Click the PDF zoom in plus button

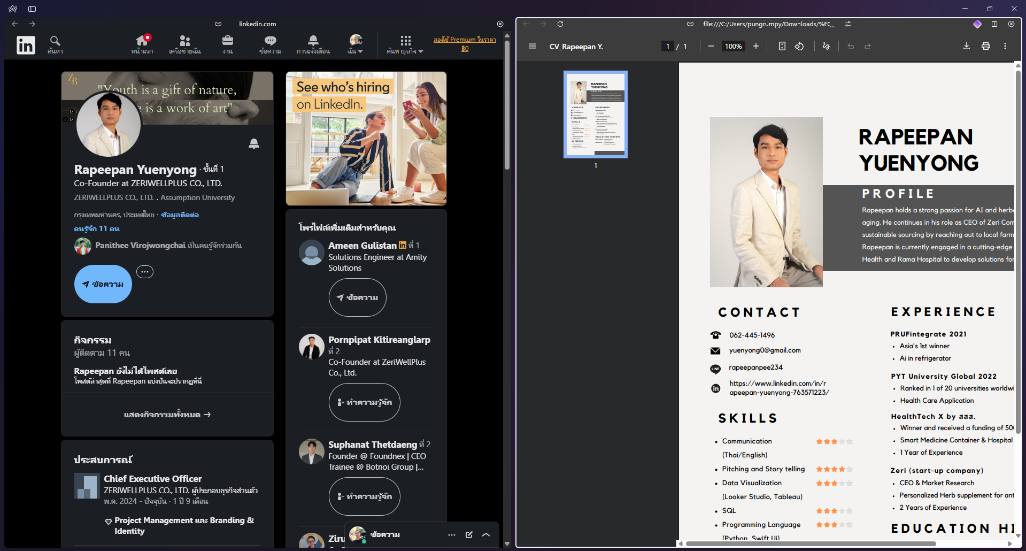coord(756,47)
